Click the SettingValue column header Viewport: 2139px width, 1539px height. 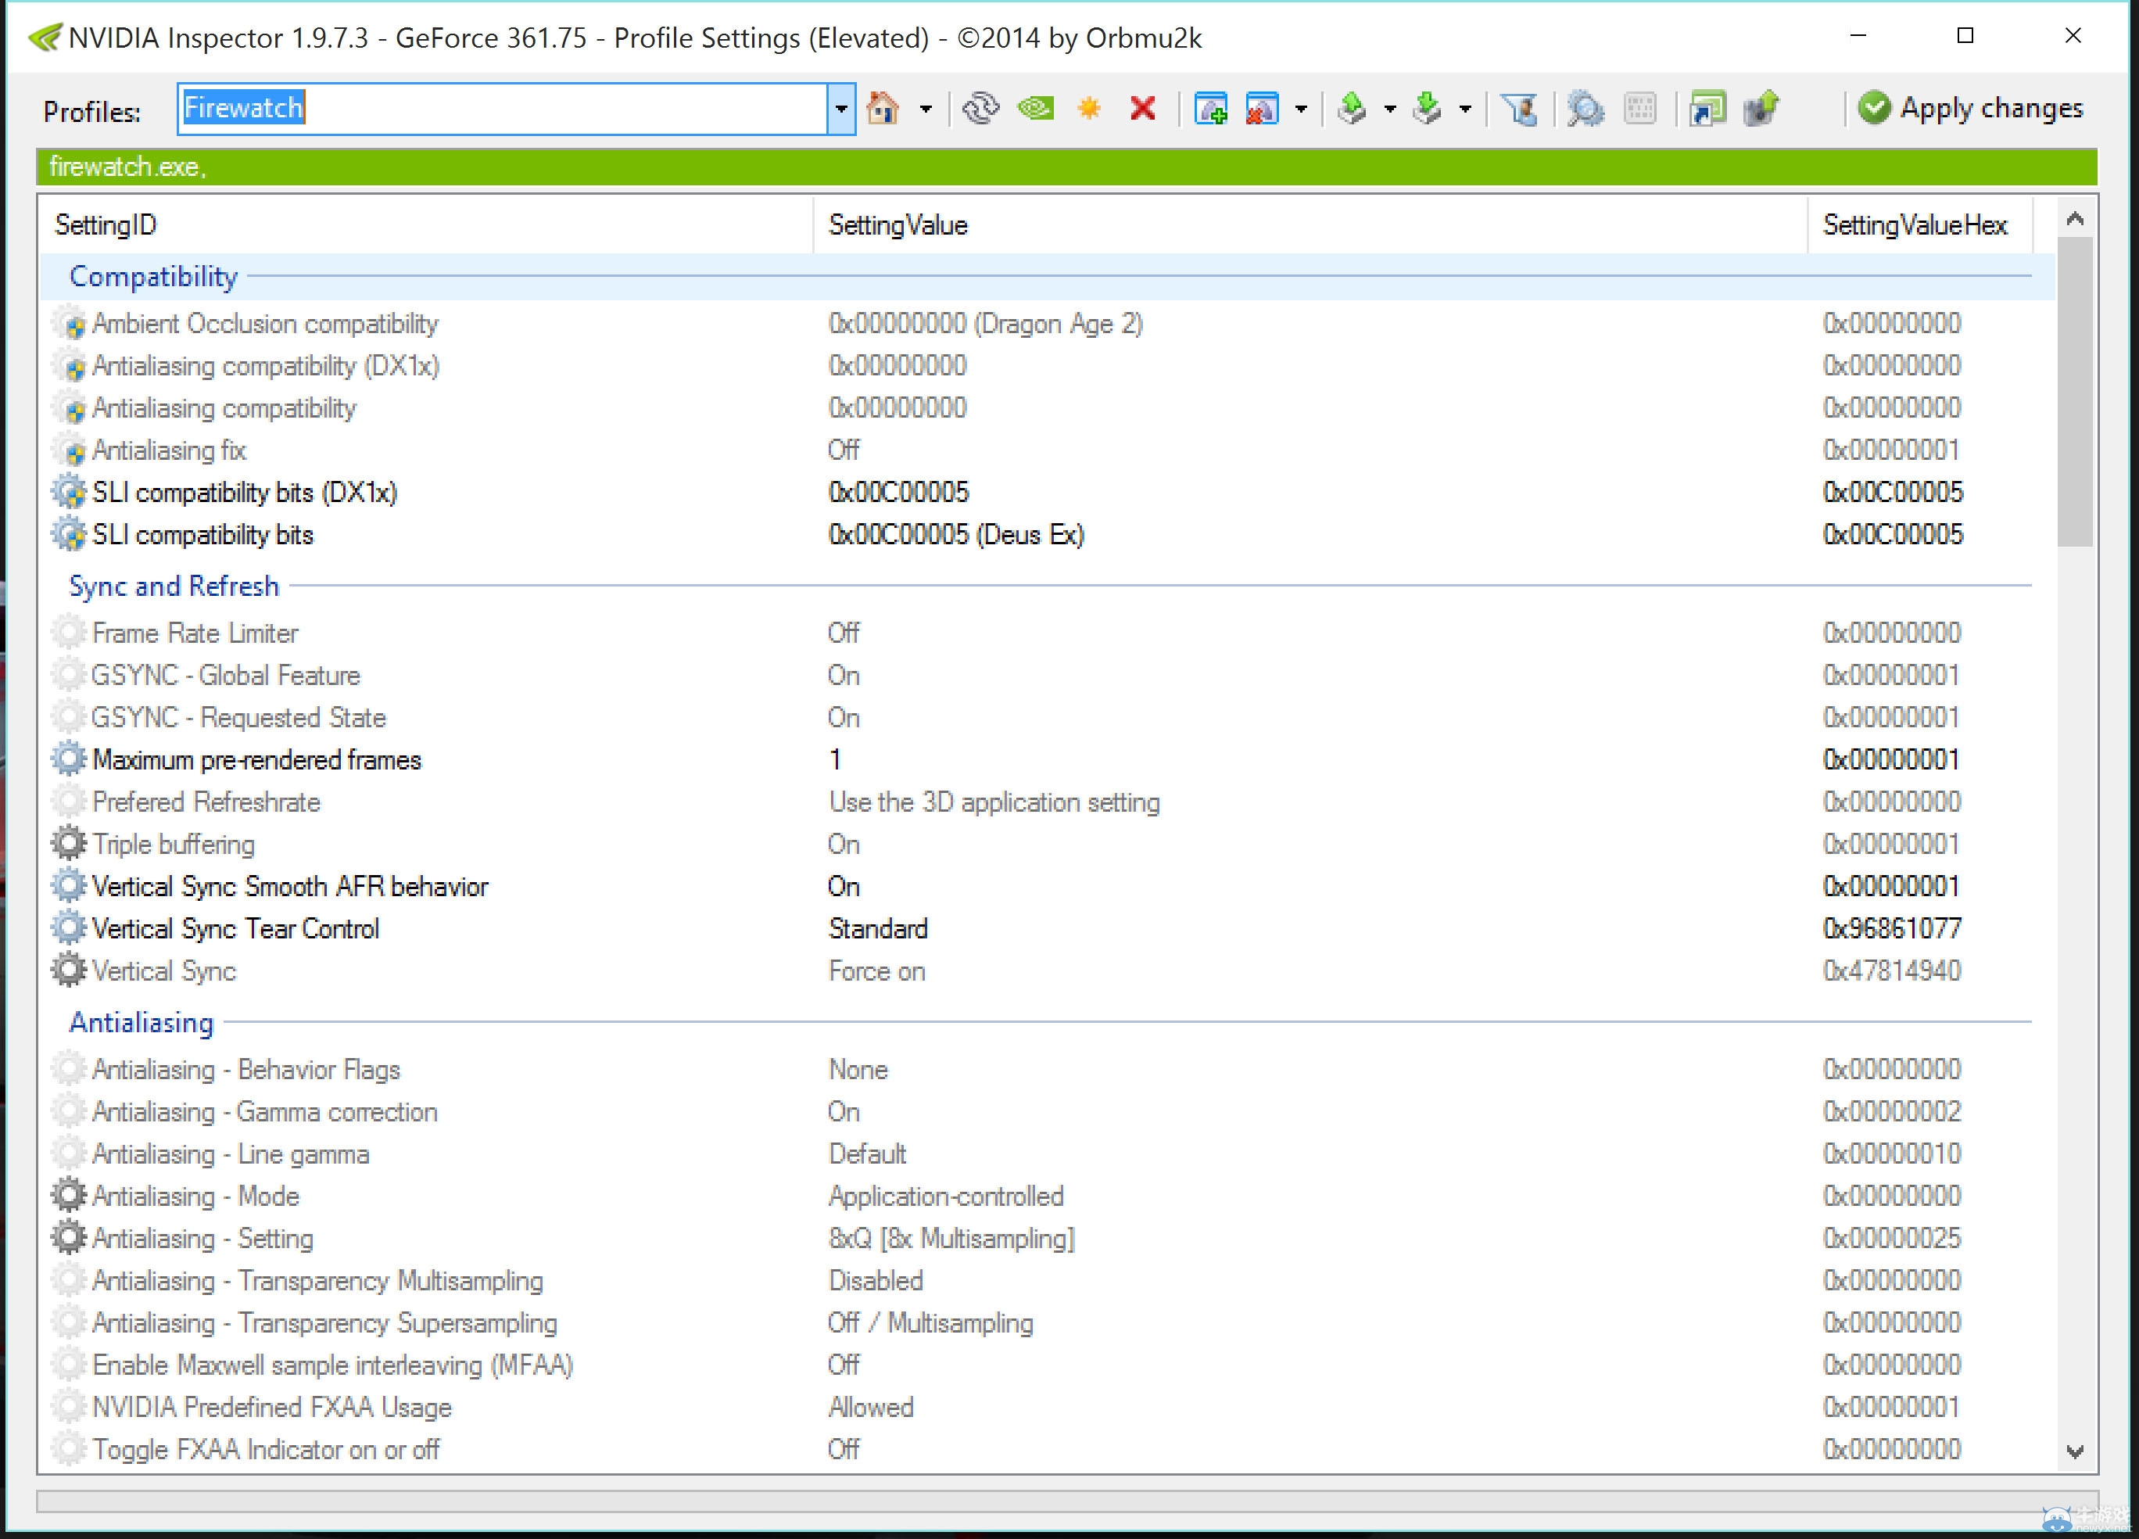click(1310, 224)
